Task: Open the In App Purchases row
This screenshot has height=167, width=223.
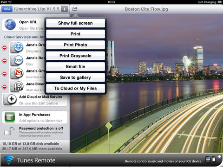Action: 35,117
